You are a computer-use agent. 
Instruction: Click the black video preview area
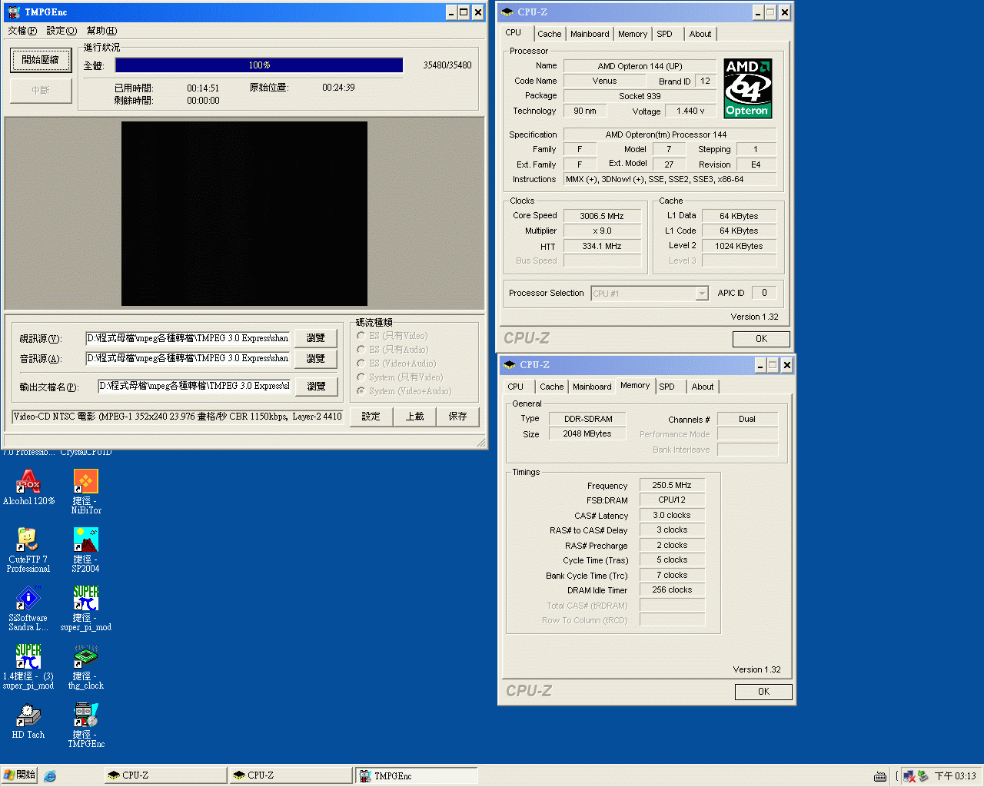(x=244, y=214)
